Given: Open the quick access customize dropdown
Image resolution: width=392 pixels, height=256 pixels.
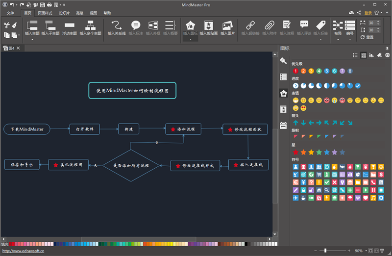Looking at the screenshot, I should coord(64,5).
